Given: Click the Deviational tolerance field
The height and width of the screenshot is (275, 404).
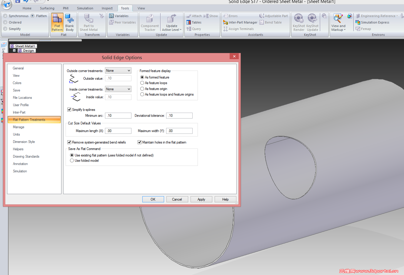Looking at the screenshot, I should [179, 116].
